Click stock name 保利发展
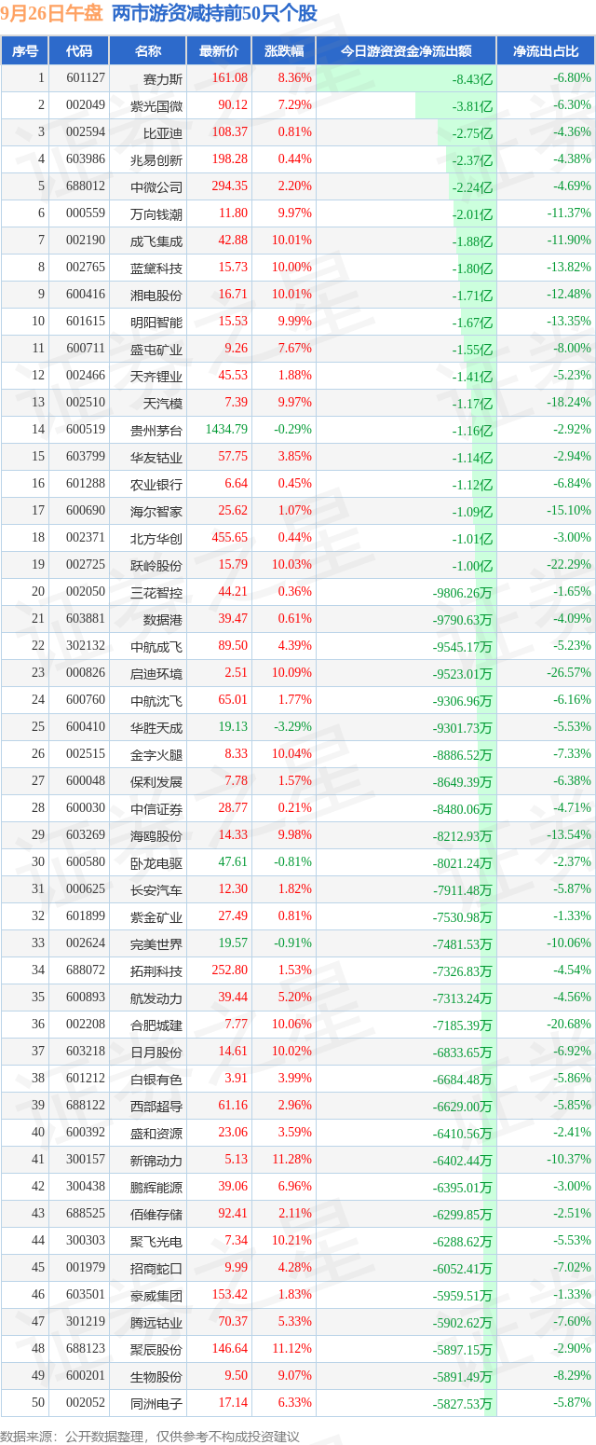Image resolution: width=596 pixels, height=1445 pixels. [x=156, y=781]
